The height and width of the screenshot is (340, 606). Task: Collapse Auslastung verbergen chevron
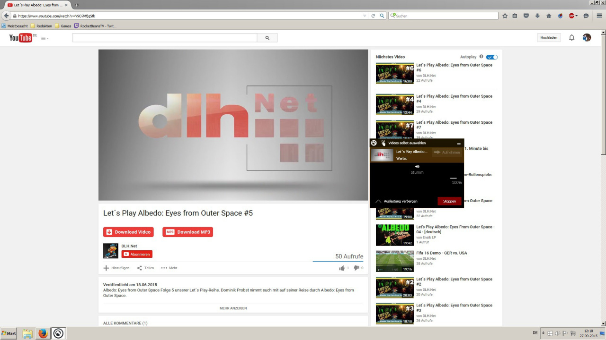378,201
